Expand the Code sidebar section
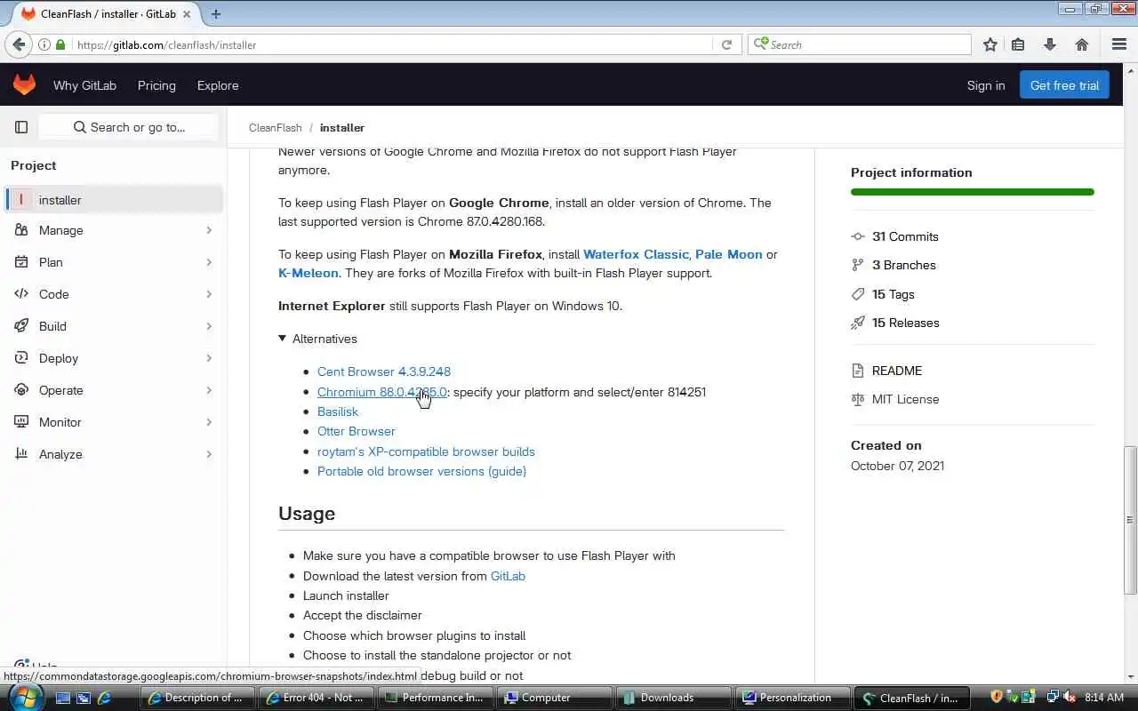 114,294
